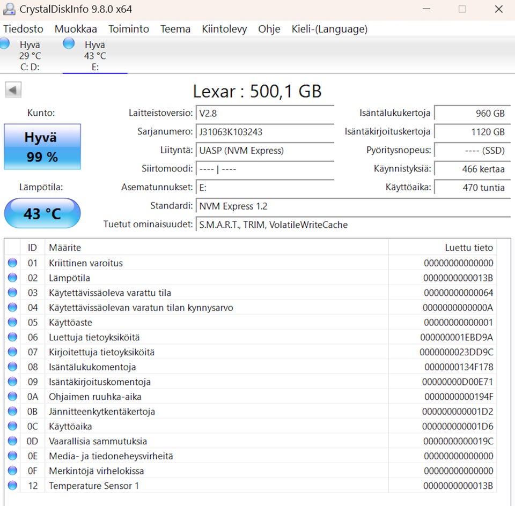Click raw value 000000001EBD9A
This screenshot has width=515, height=506.
point(457,337)
